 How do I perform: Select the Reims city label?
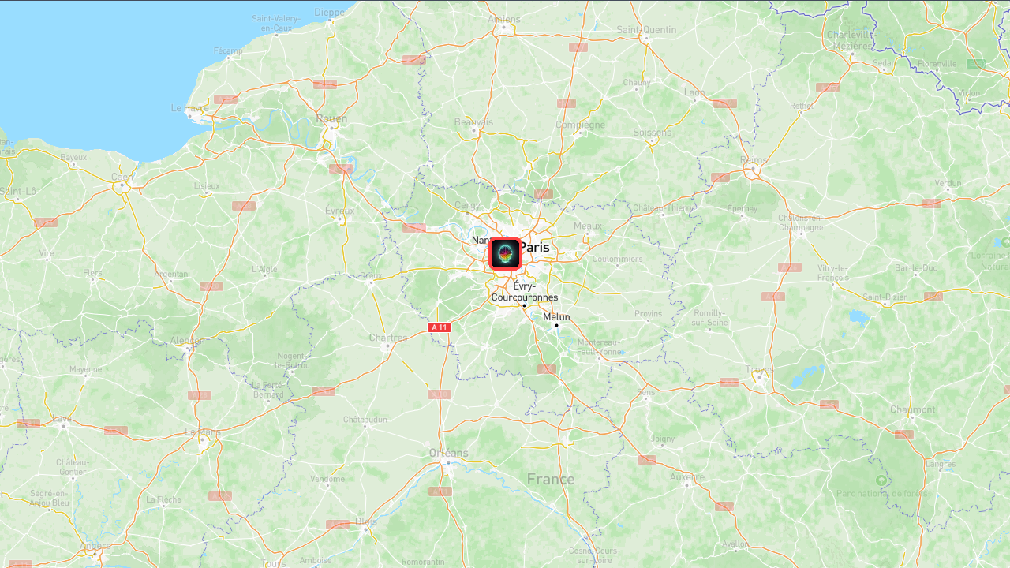(754, 160)
